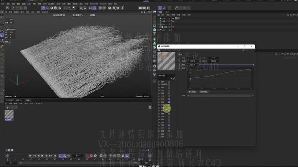Toggle the Transparency channel checkbox
Screen dimensions: 298x167
click(169, 90)
